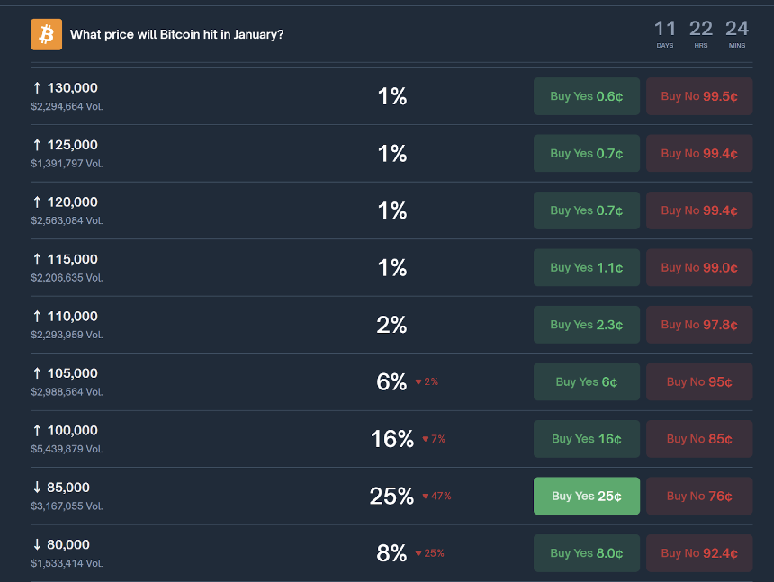Buy No at 76¢ for 85,000

pyautogui.click(x=699, y=496)
